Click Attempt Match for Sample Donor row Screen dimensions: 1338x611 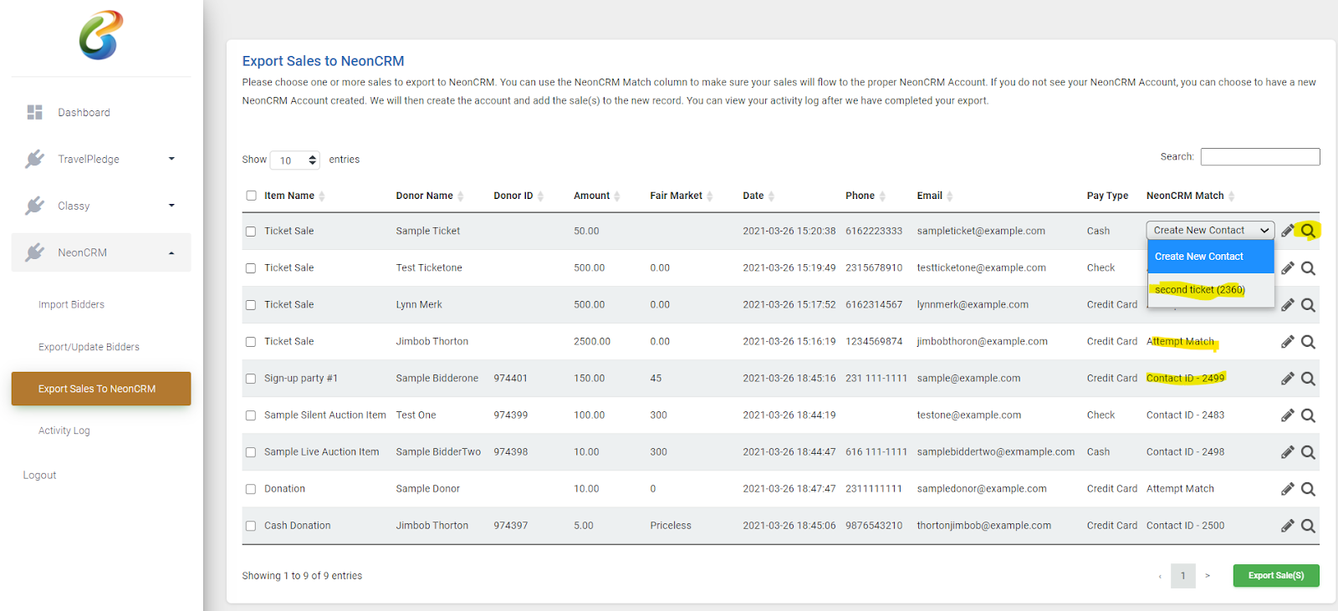point(1180,489)
